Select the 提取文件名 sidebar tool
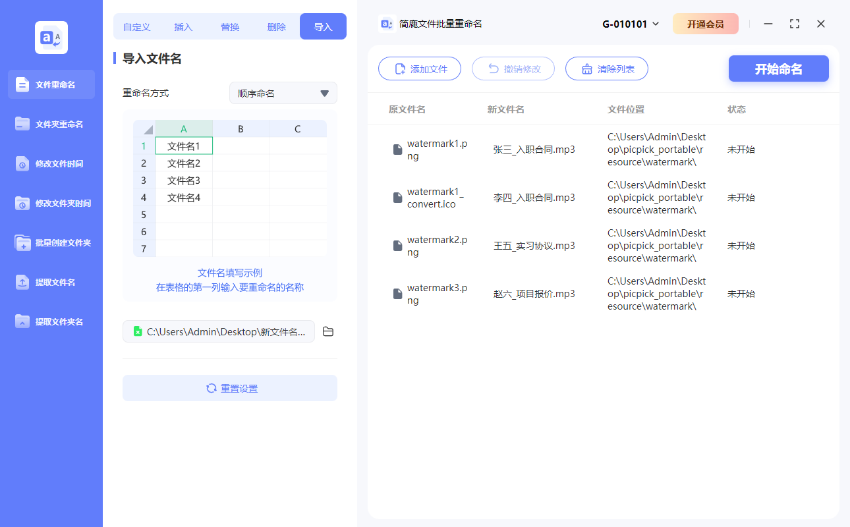 (x=51, y=282)
